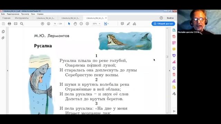Image resolution: width=221 pixels, height=124 pixels.
Task: Print the document using the printer icon
Action: coord(9,24)
